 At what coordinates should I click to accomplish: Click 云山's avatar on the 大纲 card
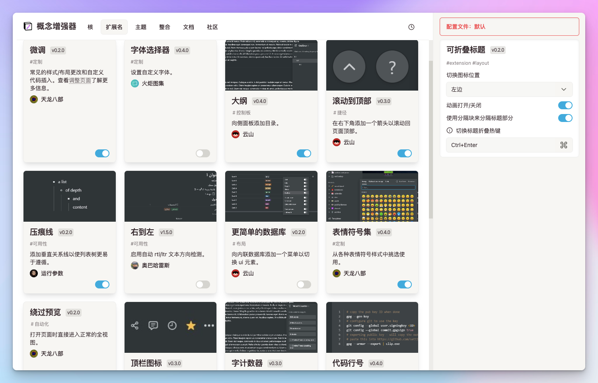[x=235, y=134]
